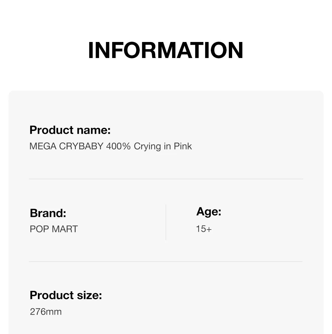
Task: Click the divider line above Product size
Action: click(166, 261)
